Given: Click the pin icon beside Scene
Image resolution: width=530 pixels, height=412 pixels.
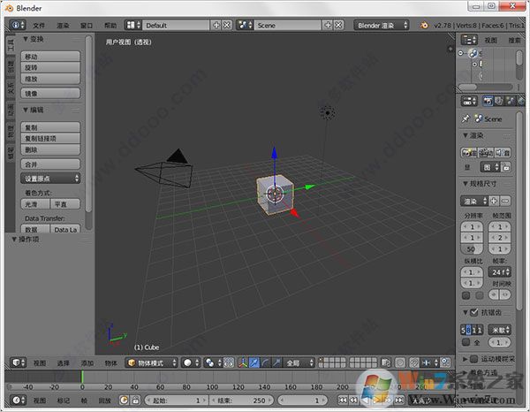Looking at the screenshot, I should [x=466, y=118].
